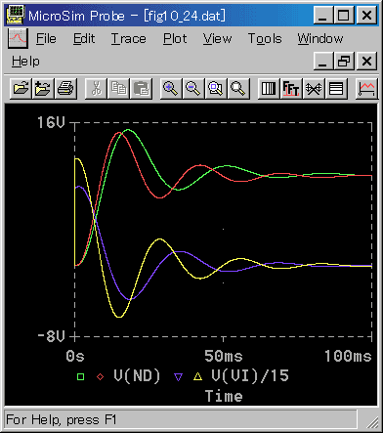Open the Plot menu
This screenshot has width=383, height=433.
tap(175, 39)
